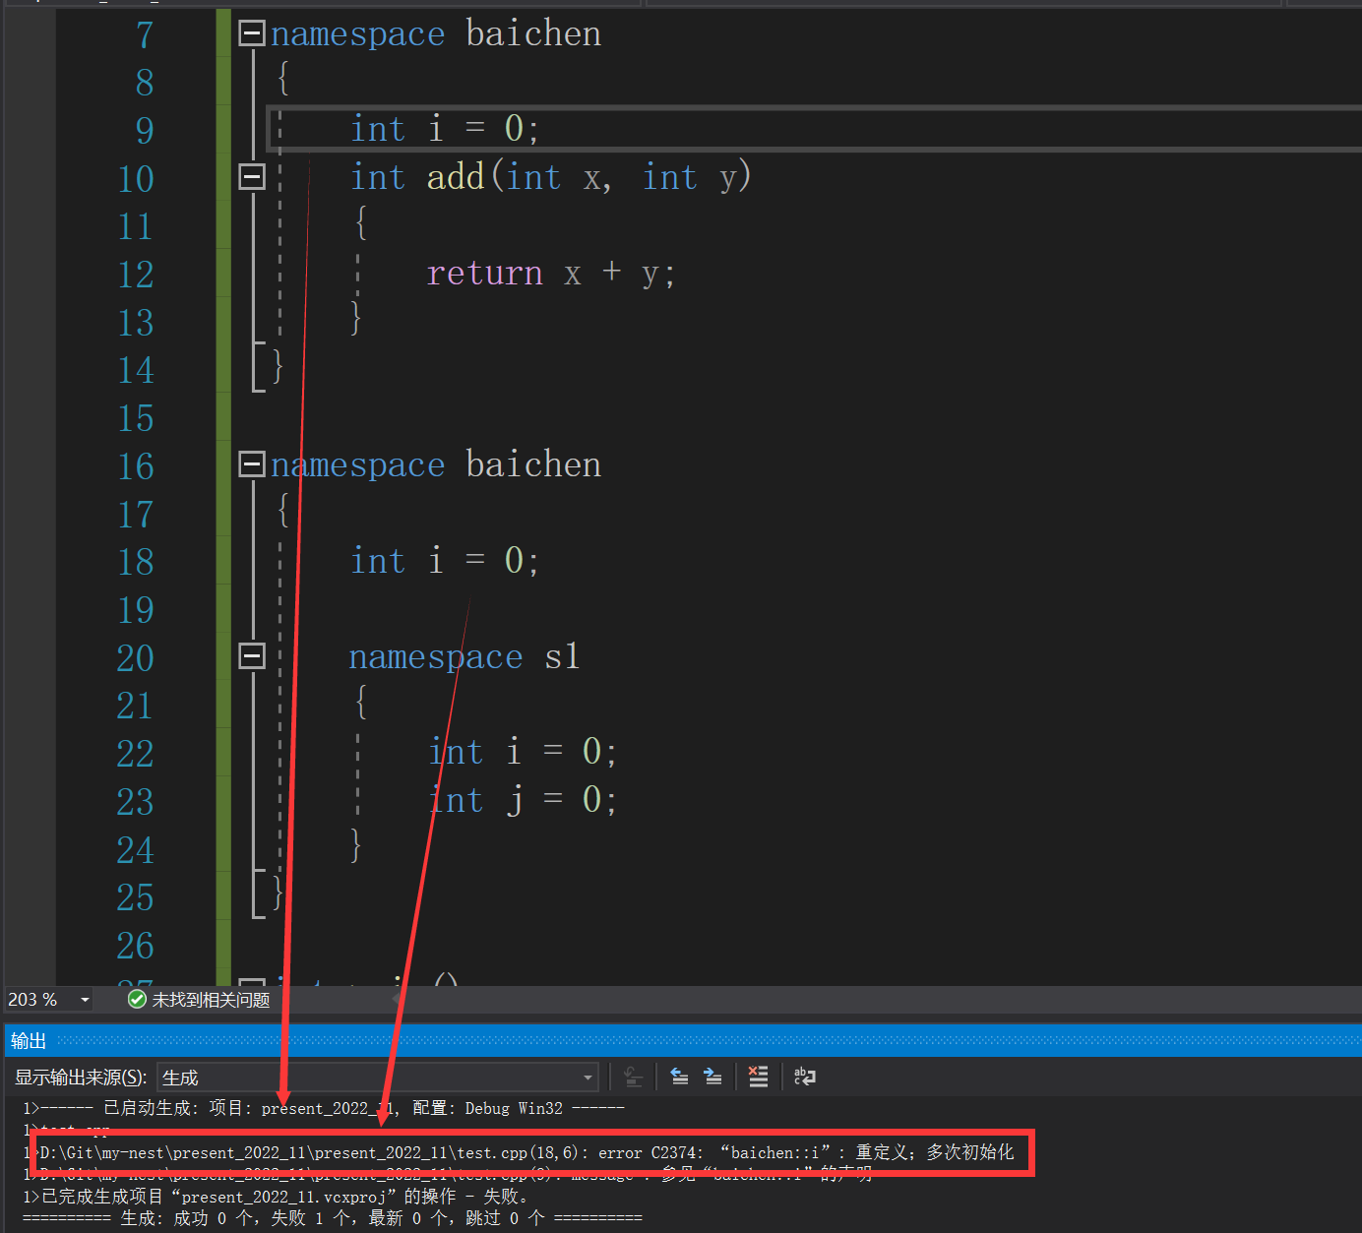Viewport: 1362px width, 1233px height.
Task: Click the 已完成生成项目 output line
Action: (x=276, y=1197)
